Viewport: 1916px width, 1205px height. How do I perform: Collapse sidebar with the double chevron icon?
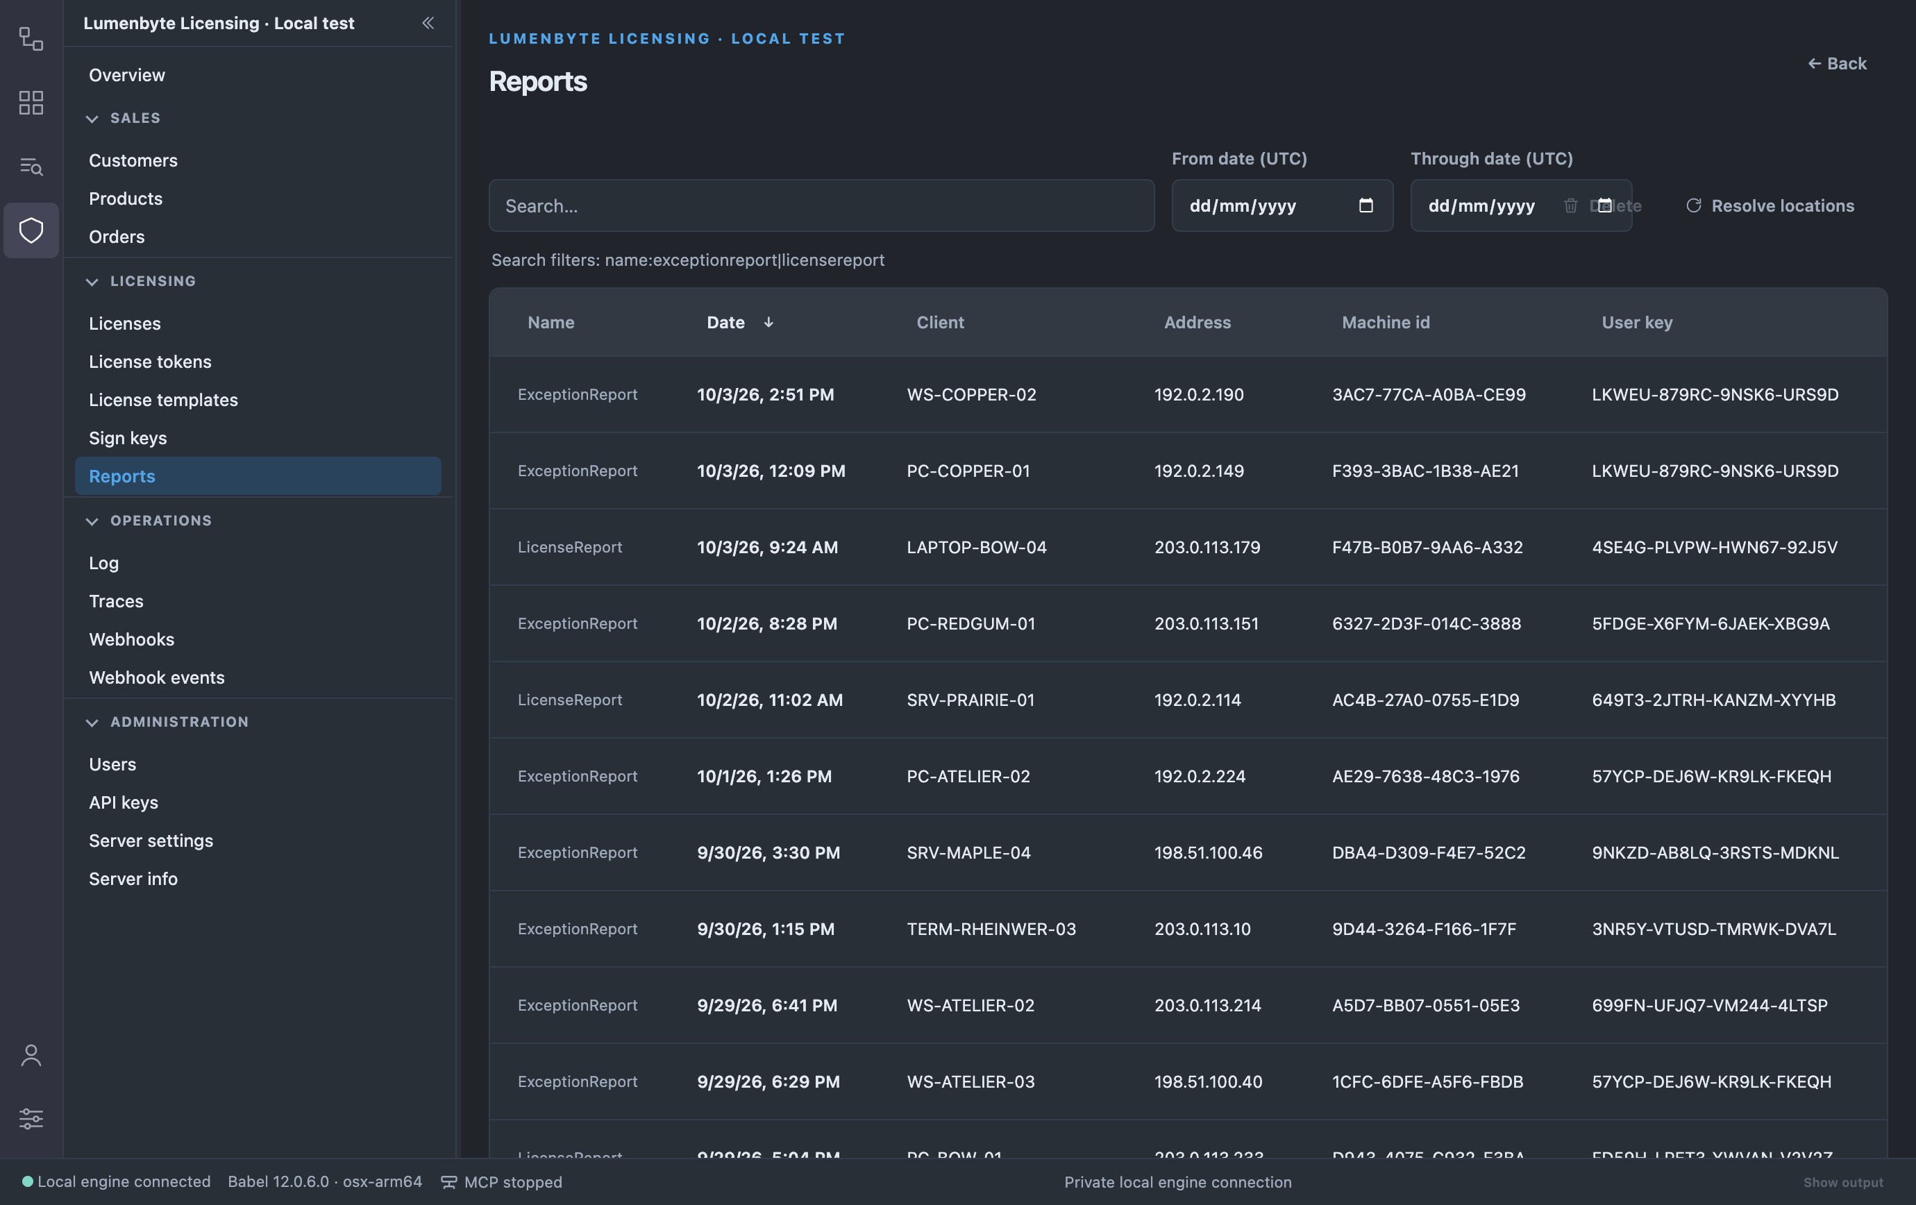point(428,23)
